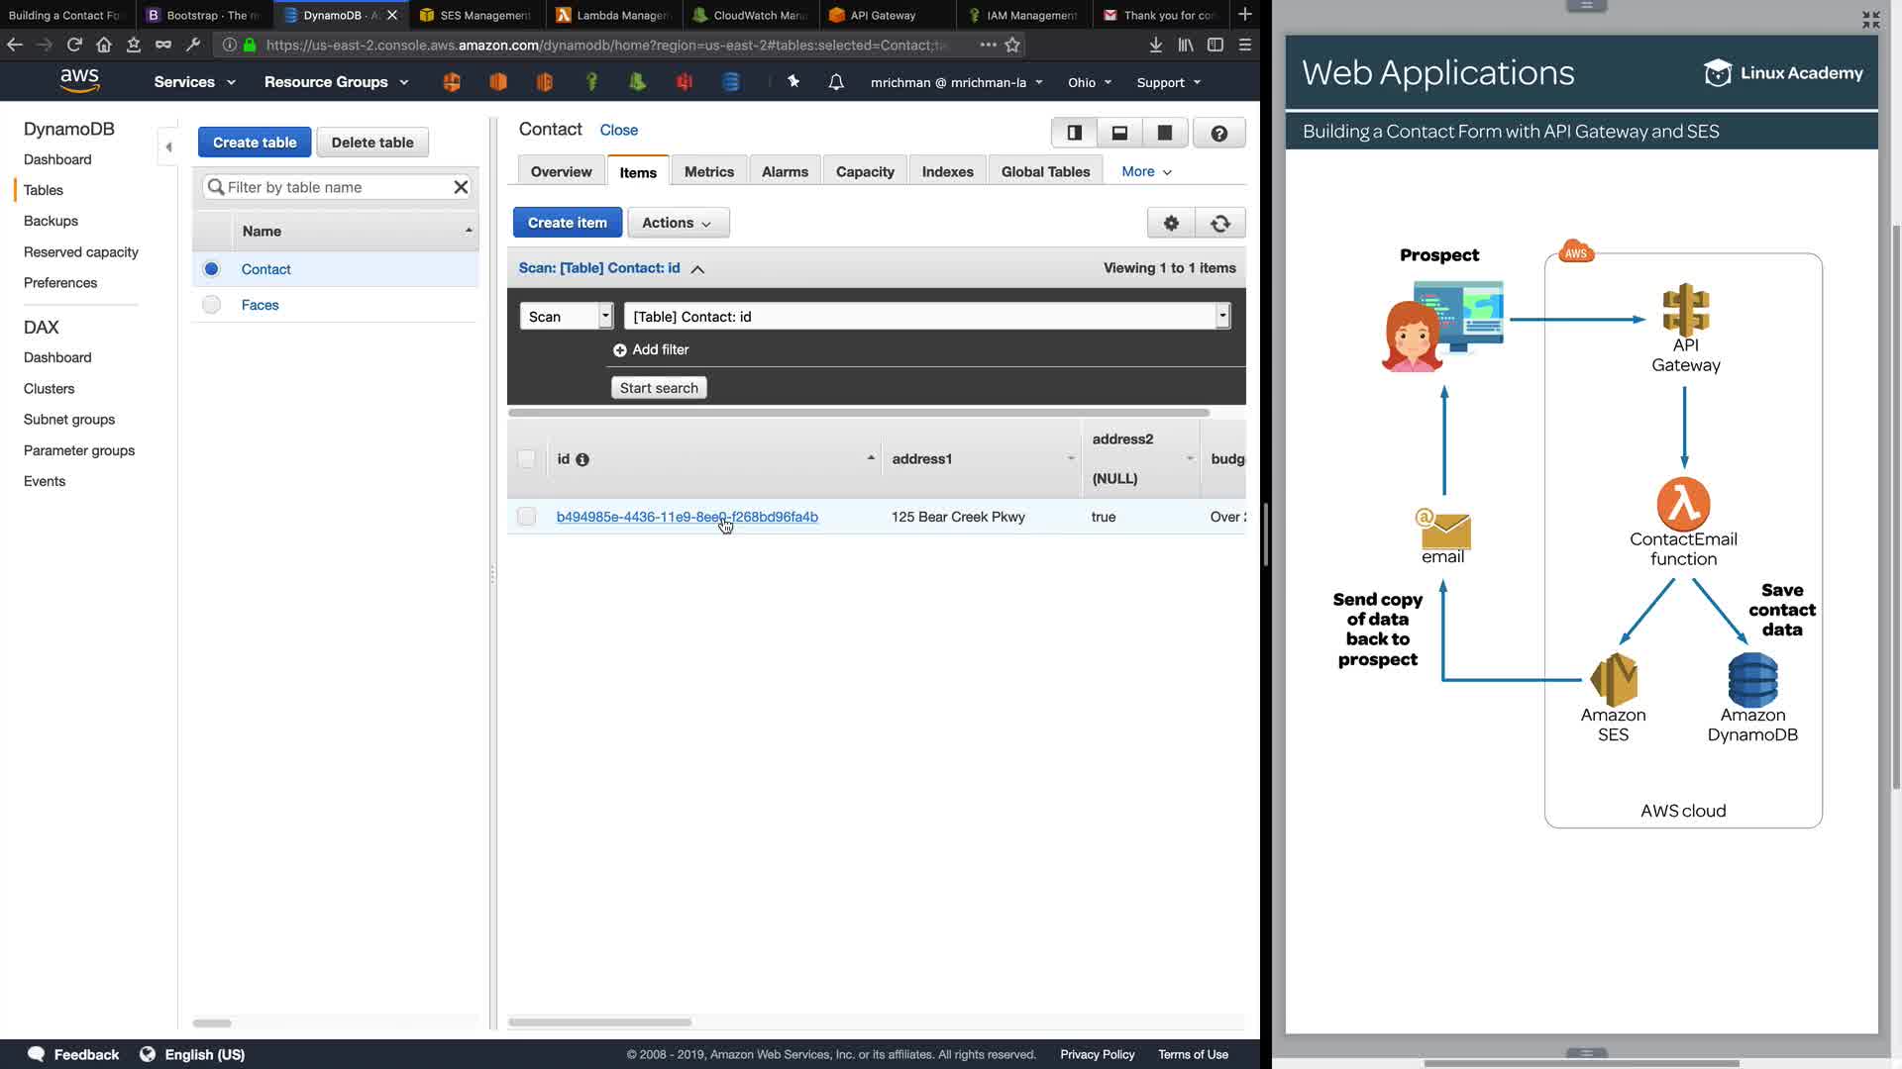
Task: Switch to the Metrics tab
Action: click(x=708, y=171)
